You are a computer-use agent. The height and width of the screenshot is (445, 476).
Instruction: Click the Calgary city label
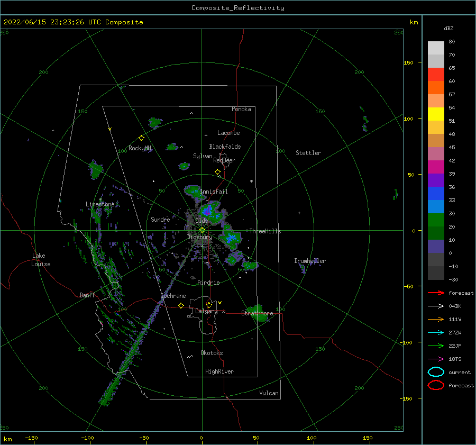(x=206, y=311)
